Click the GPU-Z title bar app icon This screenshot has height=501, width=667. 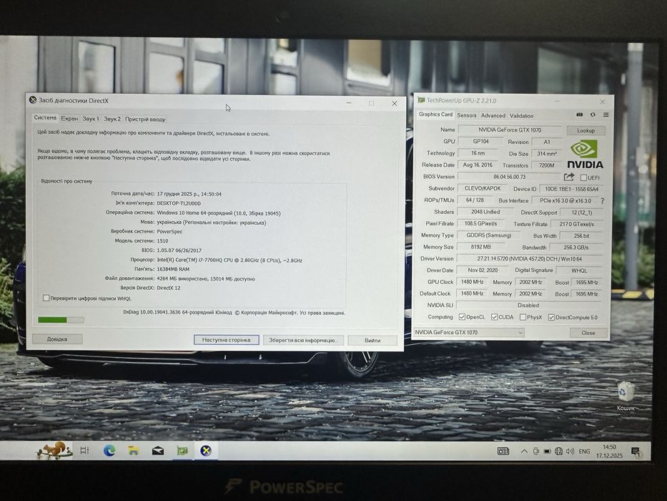pyautogui.click(x=421, y=100)
